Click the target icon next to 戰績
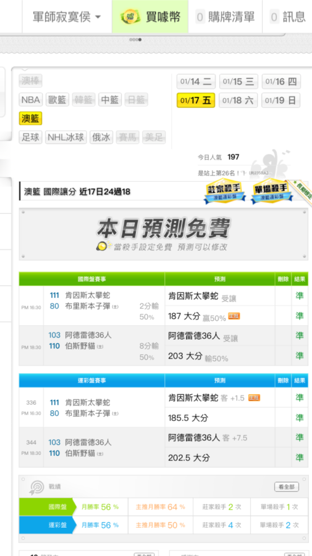This screenshot has height=556, width=312. [37, 487]
